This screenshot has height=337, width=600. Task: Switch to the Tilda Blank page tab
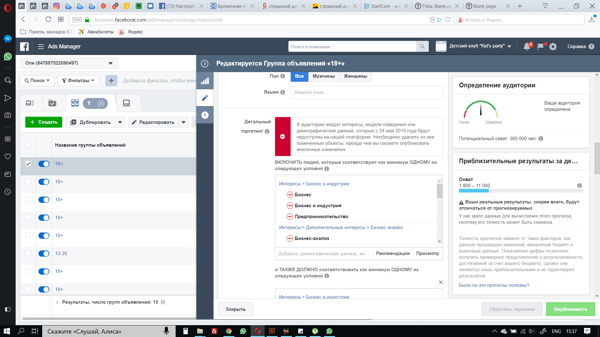437,6
